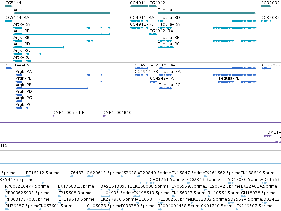Click RE18826.5prime EST label
The width and height of the screenshot is (281, 211).
point(175,199)
